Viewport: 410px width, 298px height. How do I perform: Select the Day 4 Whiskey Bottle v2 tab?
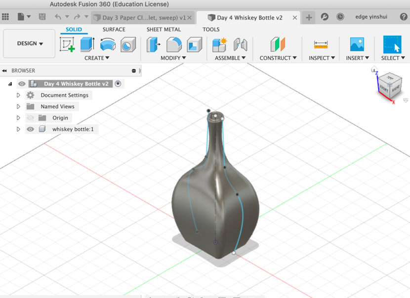(x=249, y=18)
